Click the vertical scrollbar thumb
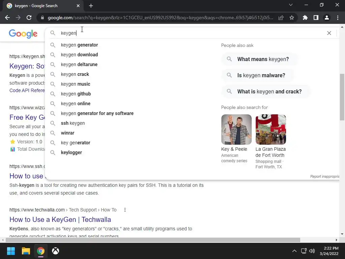Viewport: 345px width, 259px height. click(342, 97)
